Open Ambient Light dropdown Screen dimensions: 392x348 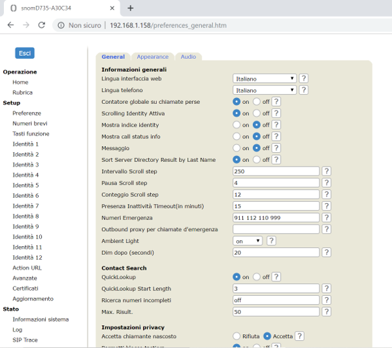[248, 241]
